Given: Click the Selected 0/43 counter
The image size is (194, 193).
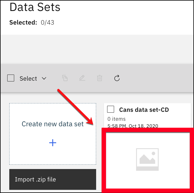Looking at the screenshot, I should coord(32,23).
